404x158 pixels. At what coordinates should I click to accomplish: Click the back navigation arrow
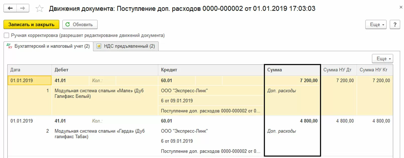10,8
